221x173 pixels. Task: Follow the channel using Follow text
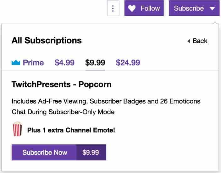150,8
